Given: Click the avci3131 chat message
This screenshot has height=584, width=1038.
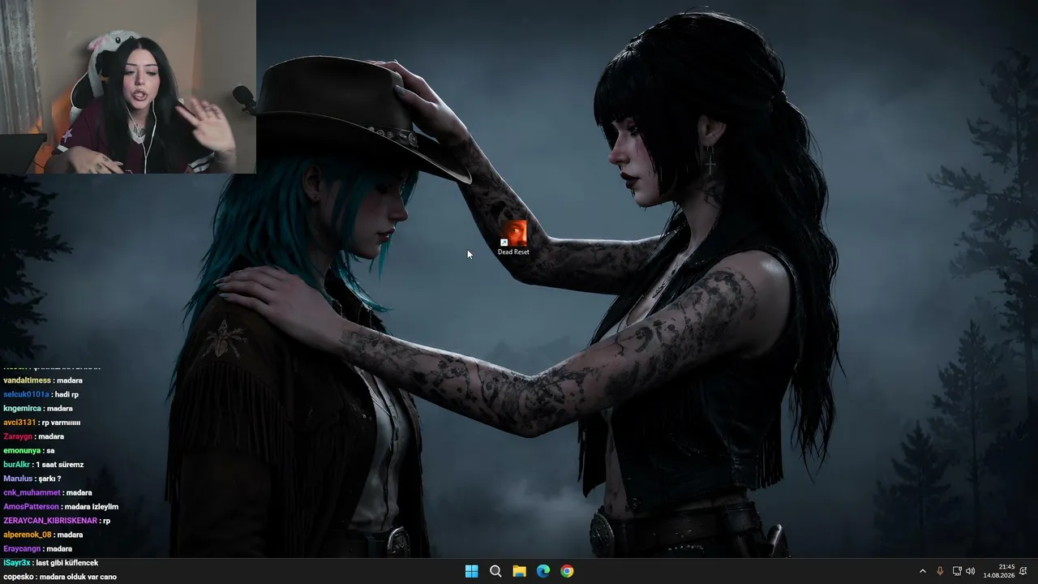Looking at the screenshot, I should [42, 423].
